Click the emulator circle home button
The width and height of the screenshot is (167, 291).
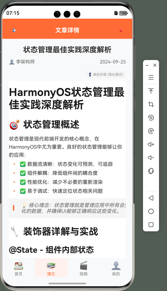pyautogui.click(x=151, y=211)
